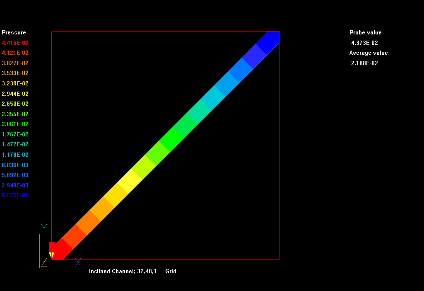Click the red probe marker at channel inlet
Screen dimensions: 424x291
[52, 247]
